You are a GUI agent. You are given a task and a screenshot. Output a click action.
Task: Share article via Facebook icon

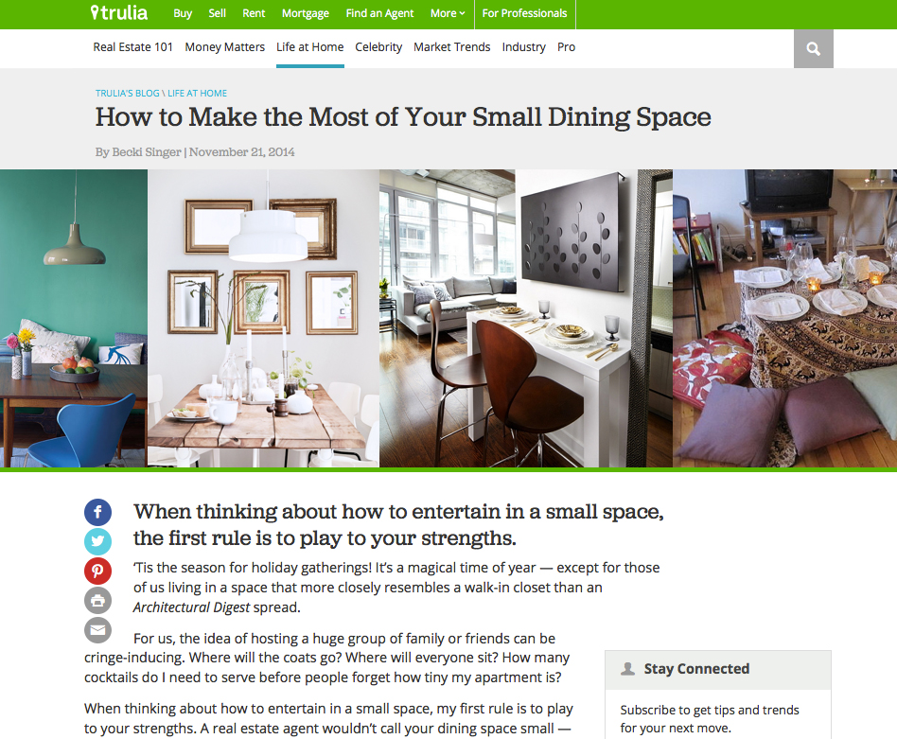[x=97, y=512]
